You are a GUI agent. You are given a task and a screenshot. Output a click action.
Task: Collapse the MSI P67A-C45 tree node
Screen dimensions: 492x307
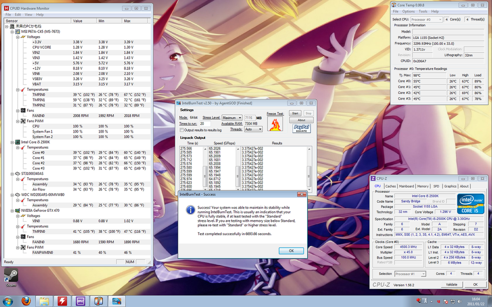[x=12, y=32]
